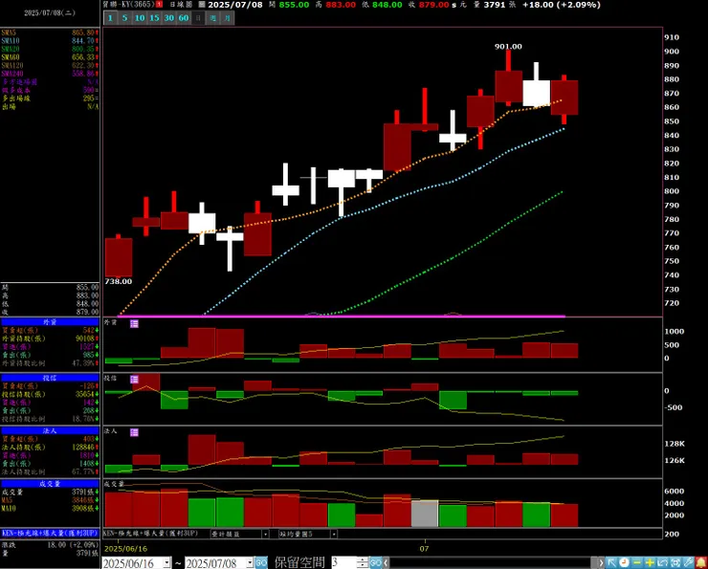Select the daily (日) chart tab
This screenshot has width=708, height=569.
[198, 18]
